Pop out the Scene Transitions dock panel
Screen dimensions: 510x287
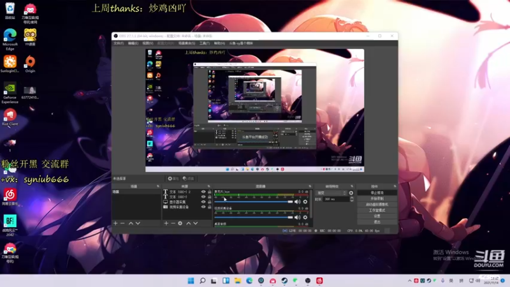pos(352,186)
